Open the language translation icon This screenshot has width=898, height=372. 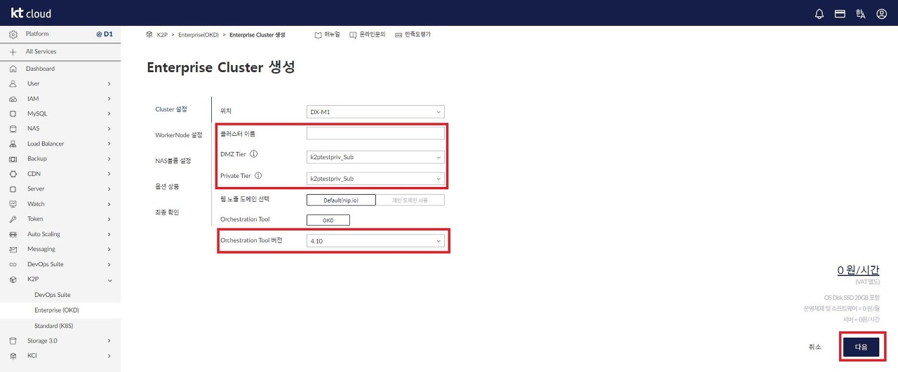pyautogui.click(x=860, y=13)
